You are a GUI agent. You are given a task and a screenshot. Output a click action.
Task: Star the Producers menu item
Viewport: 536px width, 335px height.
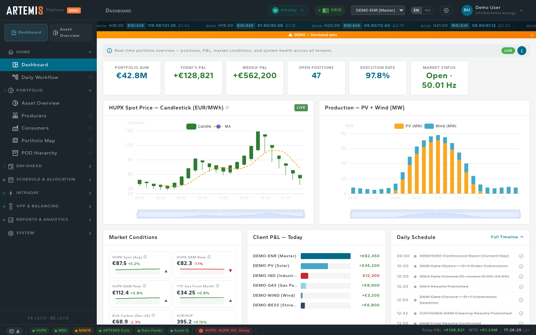(90, 116)
